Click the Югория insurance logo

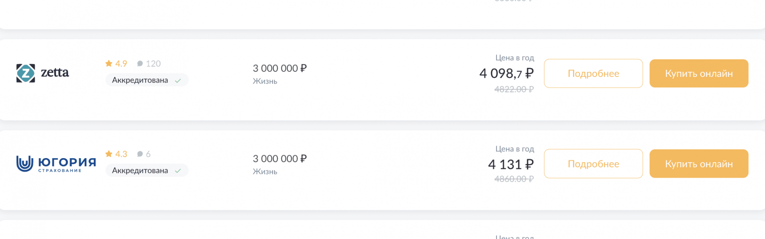[56, 163]
